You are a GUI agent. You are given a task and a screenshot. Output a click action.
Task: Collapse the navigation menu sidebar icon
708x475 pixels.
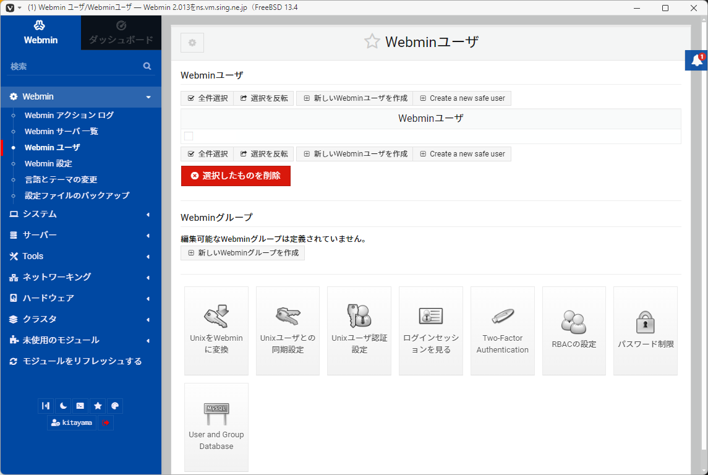click(46, 406)
